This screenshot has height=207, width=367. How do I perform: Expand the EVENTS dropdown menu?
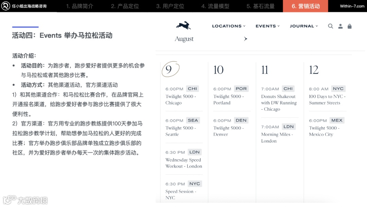pyautogui.click(x=267, y=26)
